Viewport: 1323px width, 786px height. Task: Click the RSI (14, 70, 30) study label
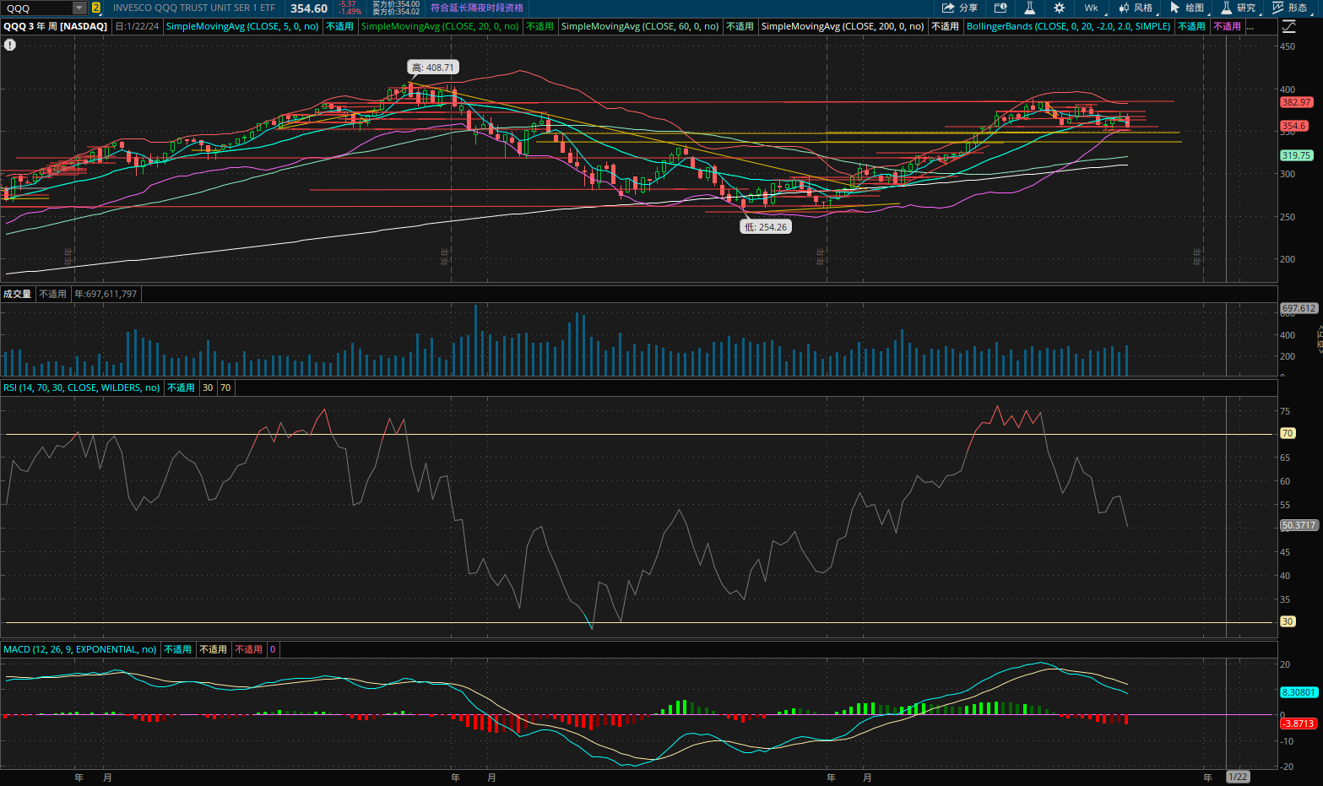coord(82,388)
